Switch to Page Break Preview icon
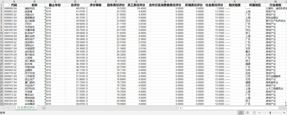The height and width of the screenshot is (115, 287). [x=254, y=113]
